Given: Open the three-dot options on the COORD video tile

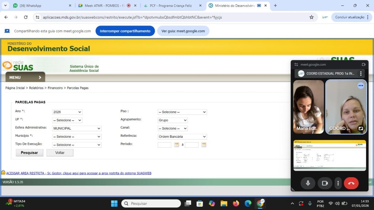Looking at the screenshot, I should [x=360, y=86].
